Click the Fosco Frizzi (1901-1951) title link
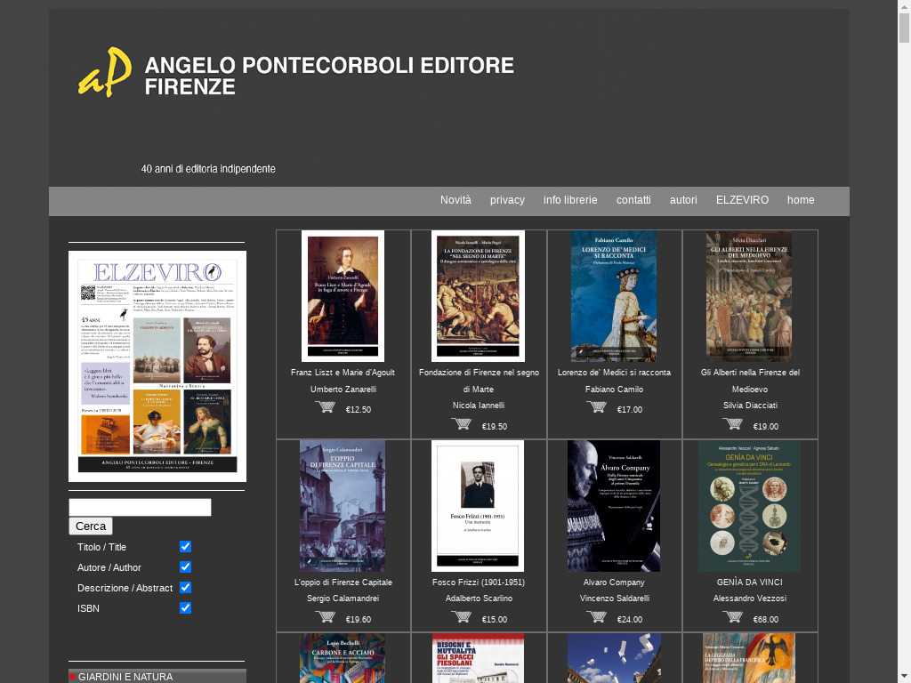This screenshot has height=683, width=911. 478,582
